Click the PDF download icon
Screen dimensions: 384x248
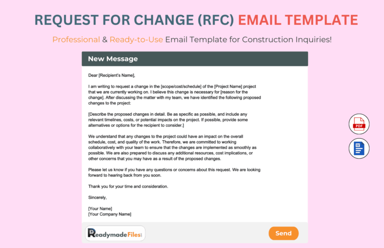(x=358, y=124)
